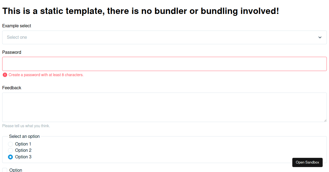Click the red error exclamation icon

coord(5,75)
